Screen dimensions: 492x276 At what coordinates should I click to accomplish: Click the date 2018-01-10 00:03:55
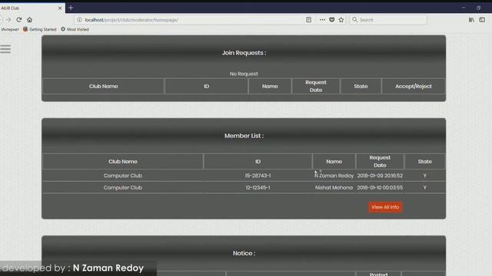pyautogui.click(x=380, y=187)
